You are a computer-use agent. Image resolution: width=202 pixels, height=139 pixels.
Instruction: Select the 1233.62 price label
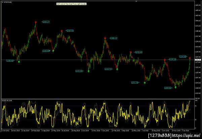click(x=139, y=52)
